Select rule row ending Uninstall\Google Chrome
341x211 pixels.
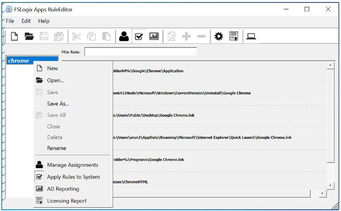pyautogui.click(x=220, y=93)
